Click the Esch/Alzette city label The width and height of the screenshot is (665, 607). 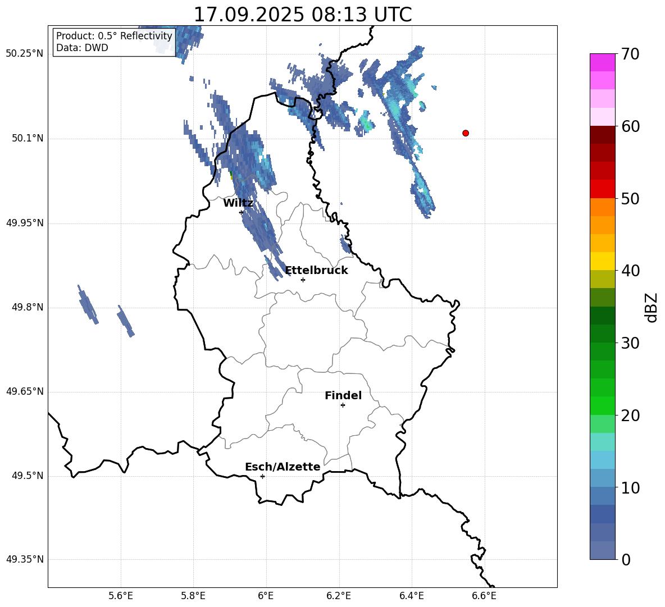(283, 467)
